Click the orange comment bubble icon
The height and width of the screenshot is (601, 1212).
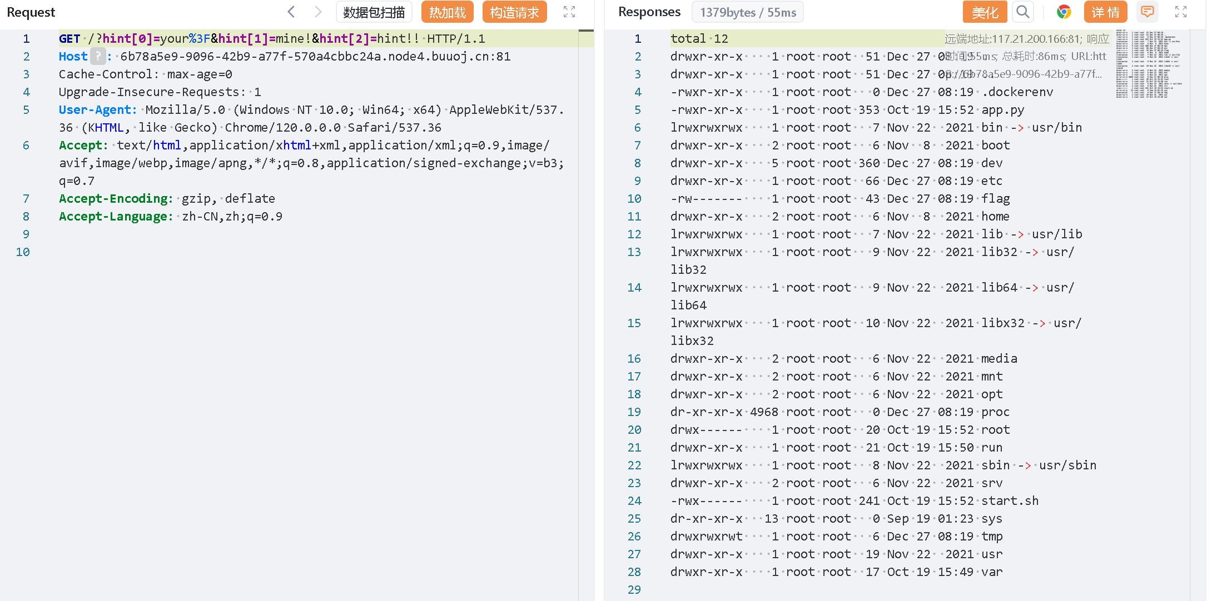[1147, 12]
